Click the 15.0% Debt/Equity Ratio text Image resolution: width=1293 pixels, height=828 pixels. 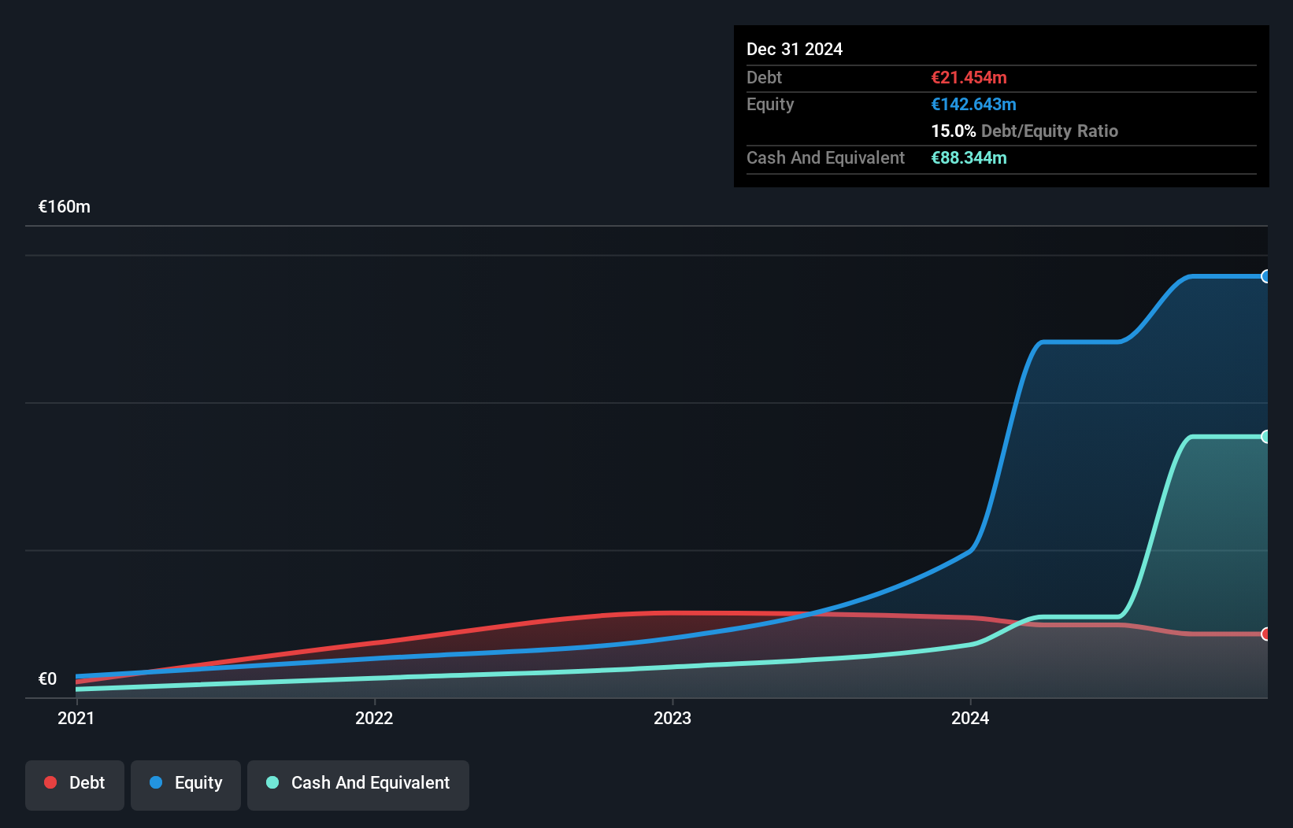[1024, 131]
